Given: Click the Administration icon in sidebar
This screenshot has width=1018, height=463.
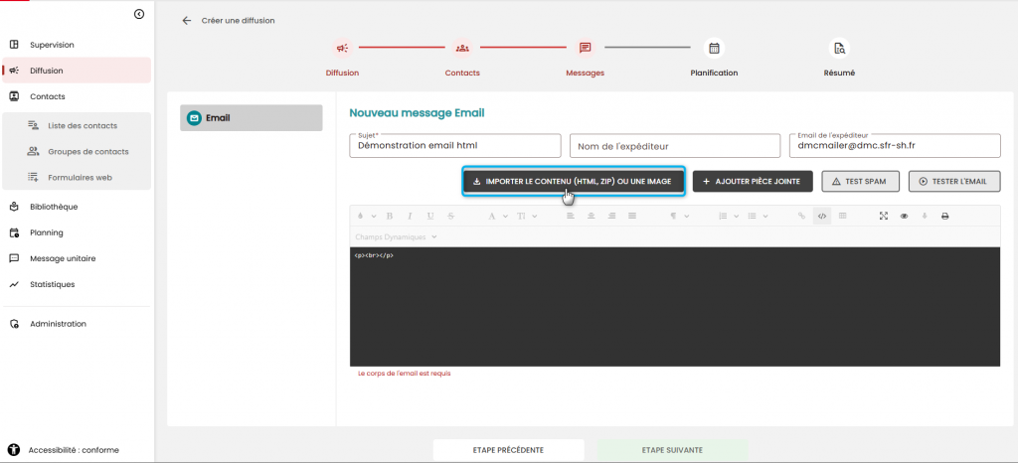Looking at the screenshot, I should 14,324.
